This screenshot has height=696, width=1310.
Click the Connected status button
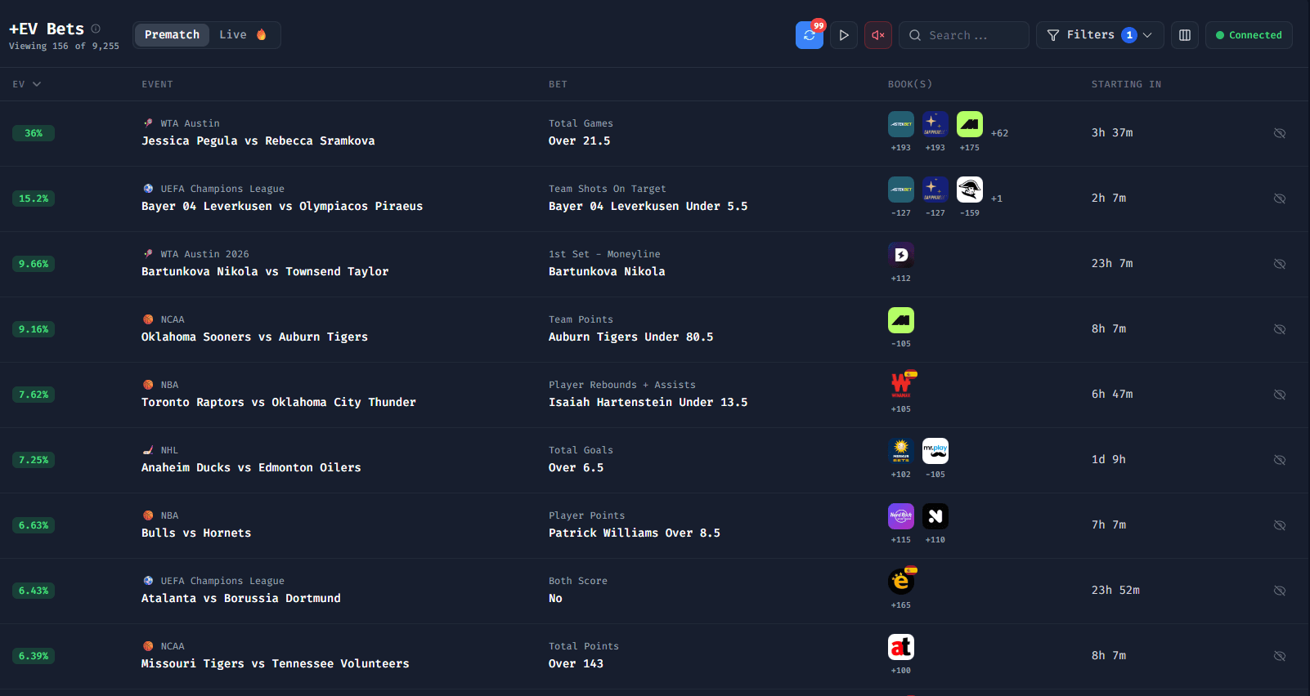click(1249, 35)
